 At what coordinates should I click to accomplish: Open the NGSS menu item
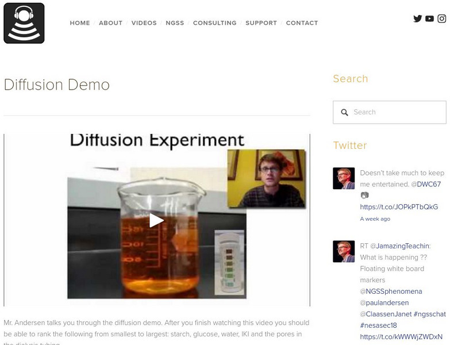point(175,23)
